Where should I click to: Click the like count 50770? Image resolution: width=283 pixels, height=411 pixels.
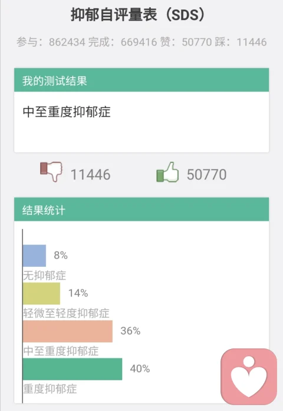[206, 175]
